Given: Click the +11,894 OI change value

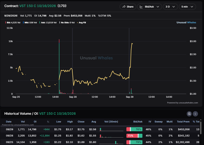Looking at the screenshot, I should (x=45, y=136).
